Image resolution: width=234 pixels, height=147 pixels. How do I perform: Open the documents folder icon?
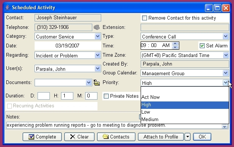97,83
